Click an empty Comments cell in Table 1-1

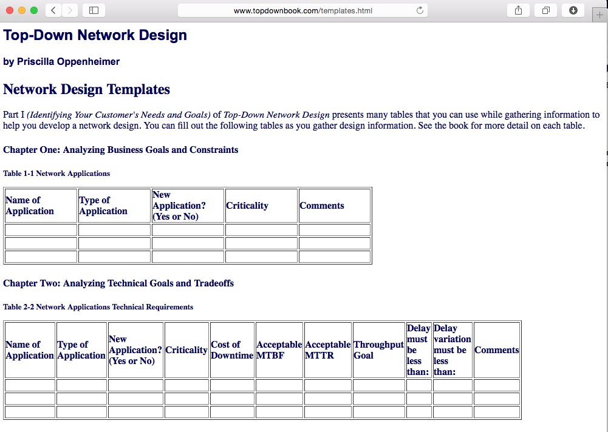(x=334, y=229)
